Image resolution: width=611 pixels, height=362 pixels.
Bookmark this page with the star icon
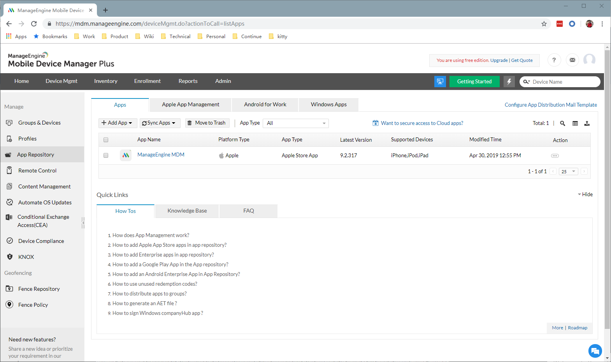(544, 24)
